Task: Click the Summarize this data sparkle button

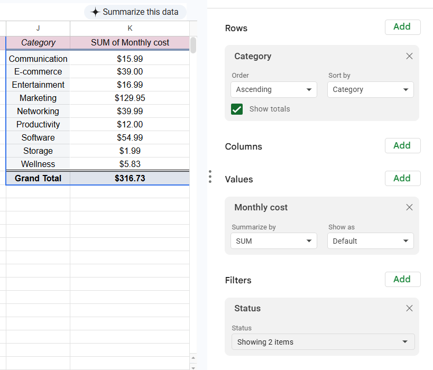Action: pos(135,12)
